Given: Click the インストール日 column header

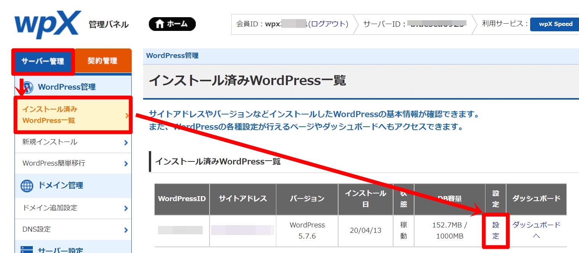Looking at the screenshot, I should pyautogui.click(x=366, y=199).
